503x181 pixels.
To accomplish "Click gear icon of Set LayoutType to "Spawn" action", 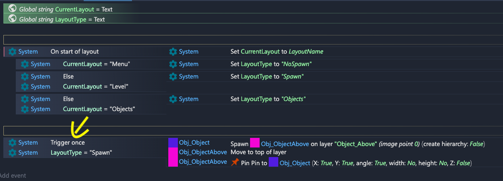I will pyautogui.click(x=173, y=77).
